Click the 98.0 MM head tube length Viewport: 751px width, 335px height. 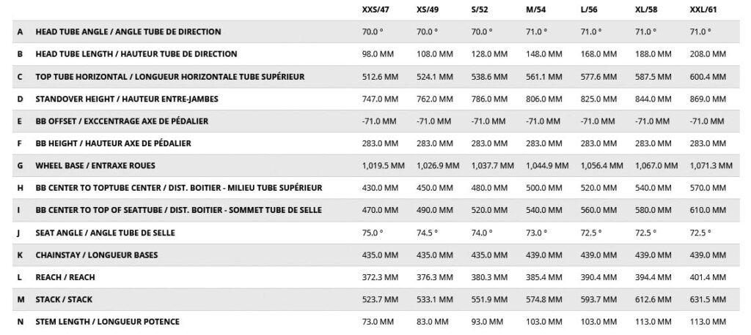(x=378, y=54)
